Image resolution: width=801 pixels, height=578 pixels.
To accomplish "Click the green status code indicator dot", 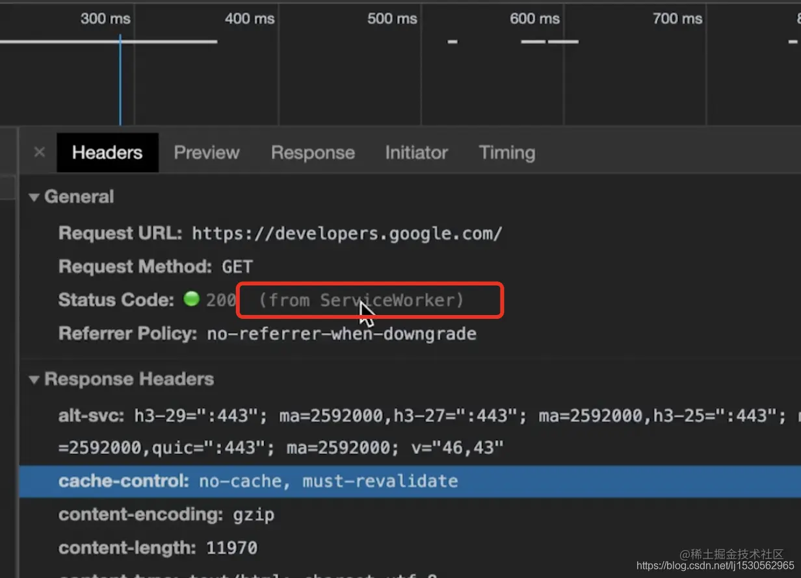I will click(191, 299).
